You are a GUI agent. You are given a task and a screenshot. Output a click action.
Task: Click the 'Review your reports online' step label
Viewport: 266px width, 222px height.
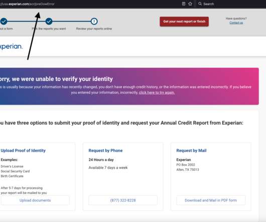pyautogui.click(x=94, y=29)
